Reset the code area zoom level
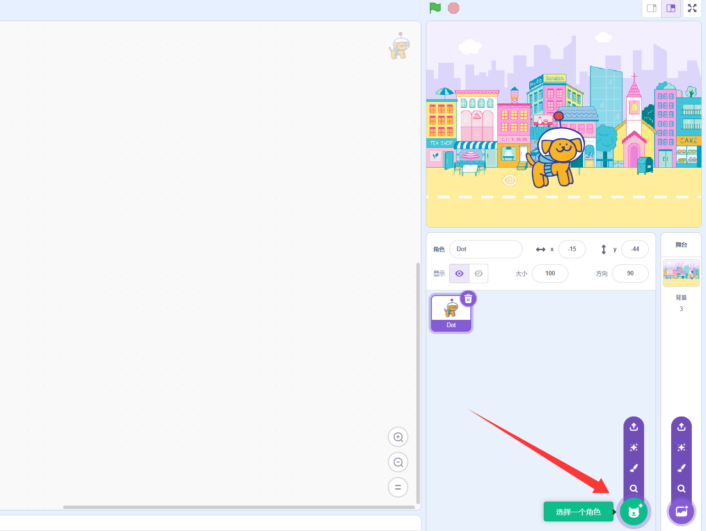 [x=397, y=487]
